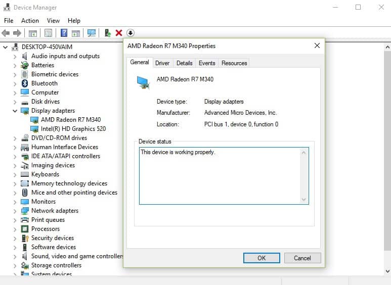The width and height of the screenshot is (391, 285).
Task: Click the Bluetooth category icon
Action: [25, 83]
